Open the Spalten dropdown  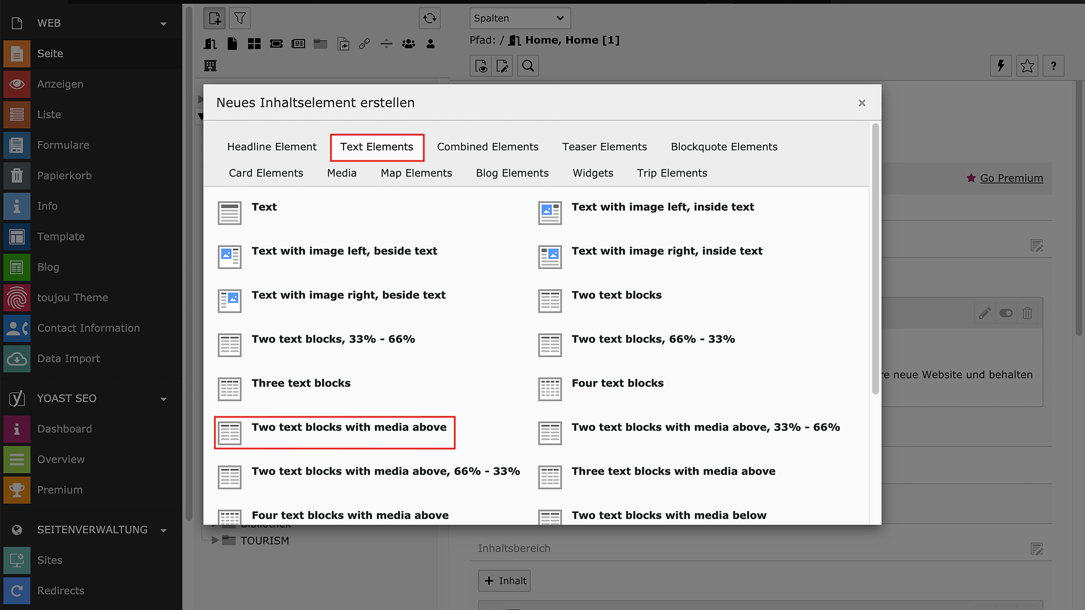click(x=519, y=18)
